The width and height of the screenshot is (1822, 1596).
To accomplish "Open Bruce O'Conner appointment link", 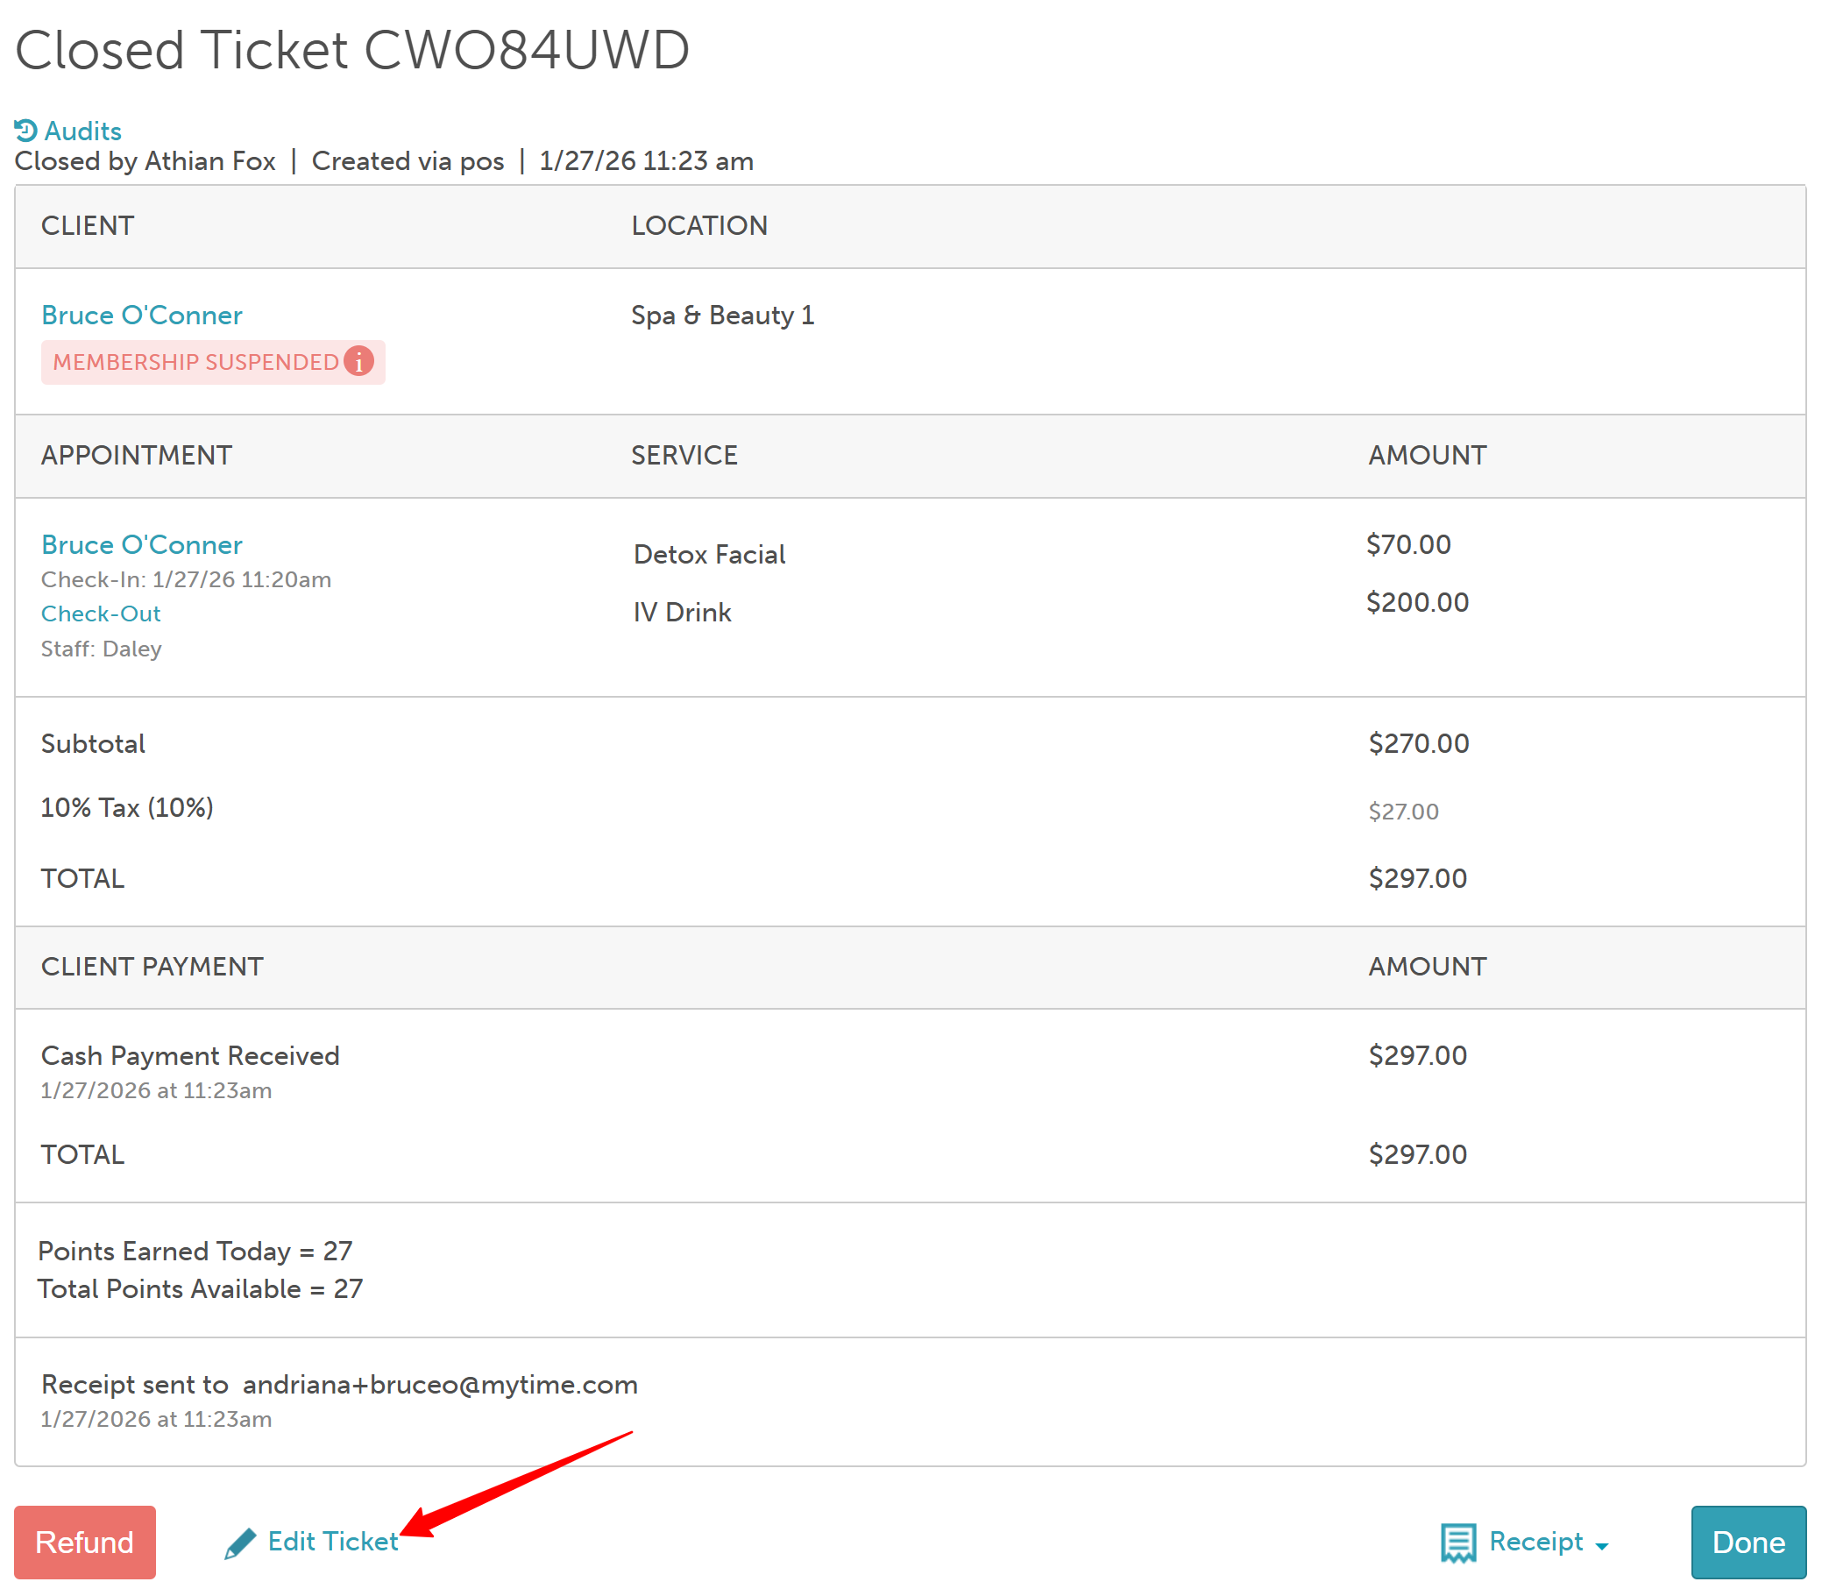I will pyautogui.click(x=142, y=545).
